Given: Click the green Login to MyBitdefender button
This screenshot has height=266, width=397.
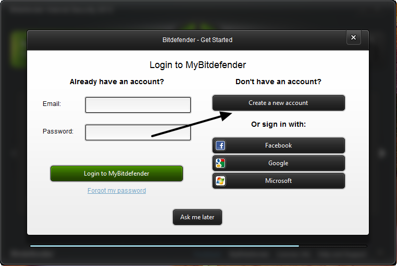Looking at the screenshot, I should (x=117, y=174).
